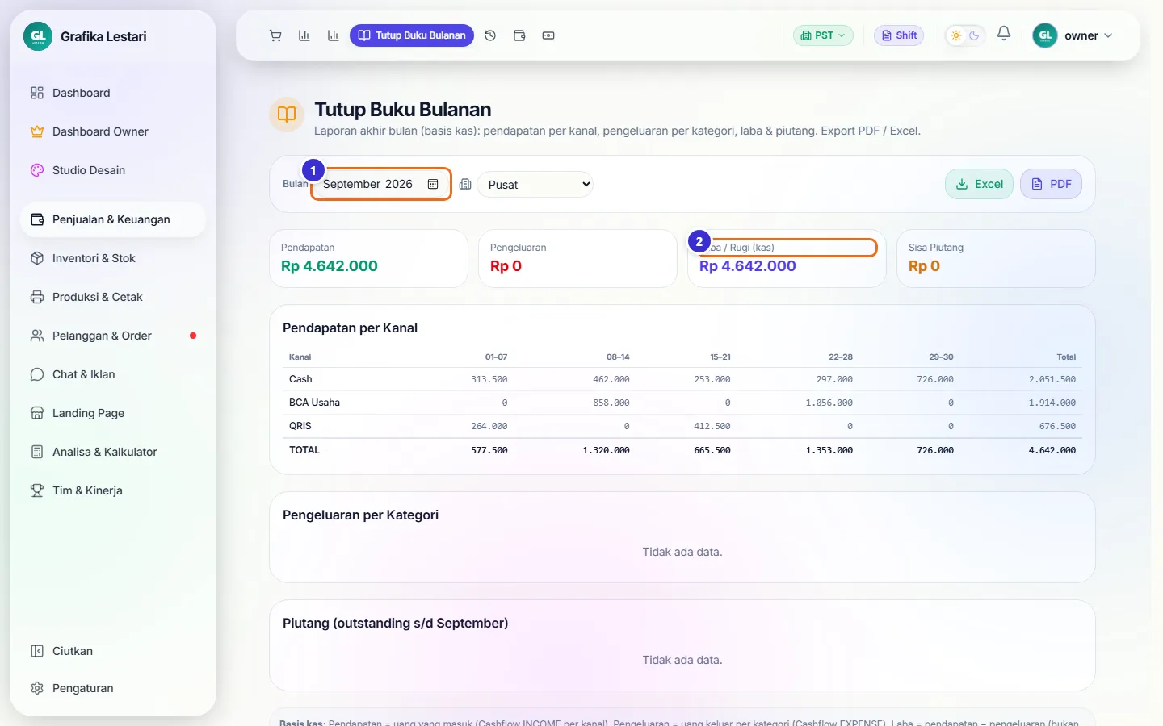The height and width of the screenshot is (726, 1163).
Task: Click the Pengeluaran value Rp 0
Action: point(506,266)
